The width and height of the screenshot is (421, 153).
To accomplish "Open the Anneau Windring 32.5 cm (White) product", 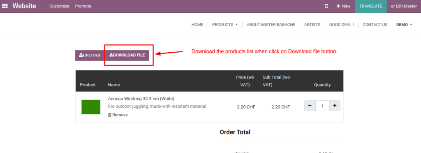I will click(141, 99).
